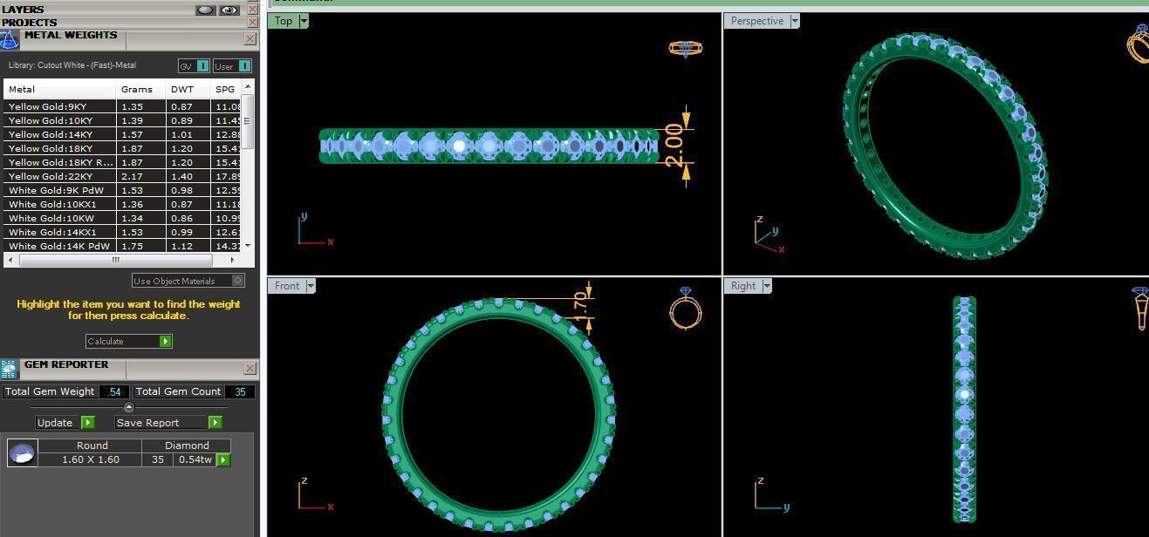1149x537 pixels.
Task: Select the Yellow Gold:18KY row
Action: point(123,148)
